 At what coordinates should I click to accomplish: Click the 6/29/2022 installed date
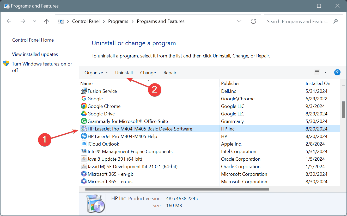point(316,99)
